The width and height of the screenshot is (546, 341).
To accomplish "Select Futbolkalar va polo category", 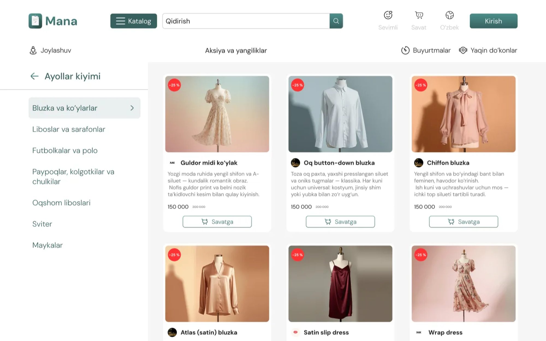I will 65,151.
